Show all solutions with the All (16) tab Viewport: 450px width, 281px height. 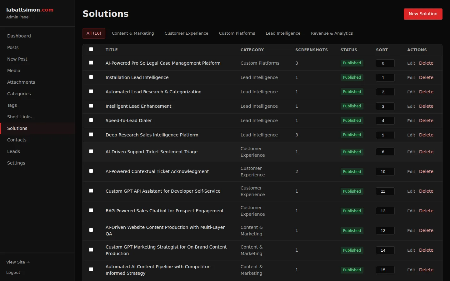click(94, 33)
